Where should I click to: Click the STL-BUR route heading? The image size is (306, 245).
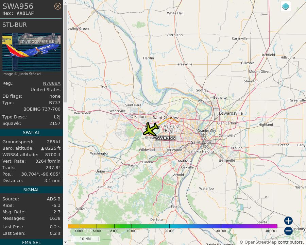click(14, 24)
